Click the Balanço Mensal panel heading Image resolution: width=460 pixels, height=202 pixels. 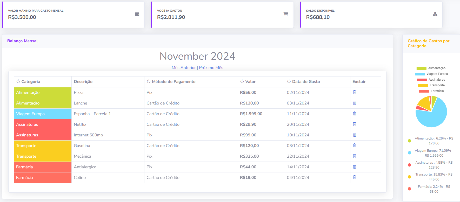click(x=23, y=41)
